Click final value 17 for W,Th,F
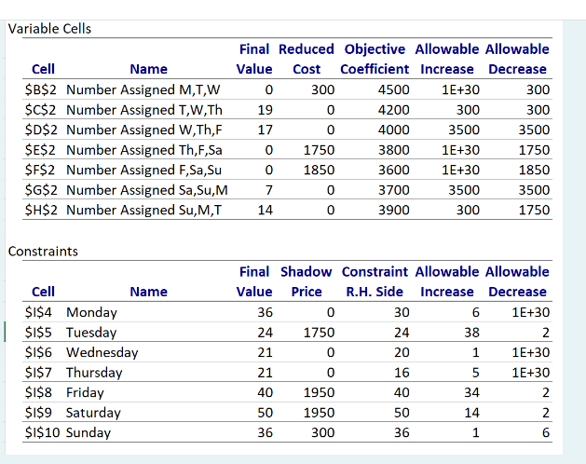Image resolution: width=586 pixels, height=464 pixels. pos(265,130)
